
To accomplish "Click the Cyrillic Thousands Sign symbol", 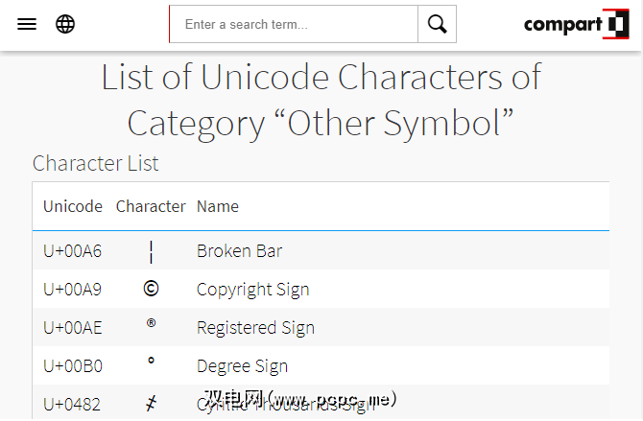I will tap(151, 404).
